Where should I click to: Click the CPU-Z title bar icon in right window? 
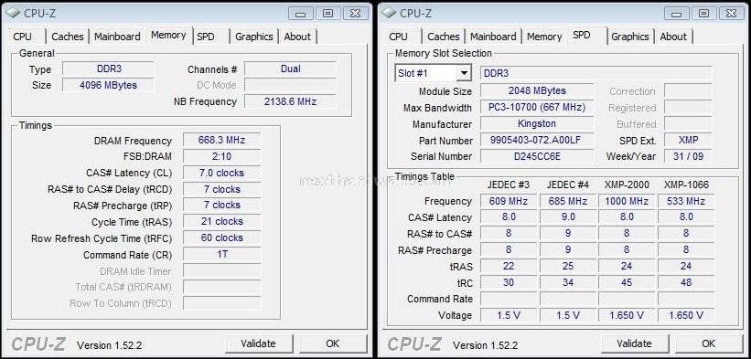pyautogui.click(x=389, y=13)
